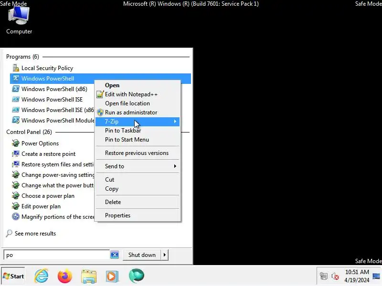
Task: Click the Power Options text
Action: [40, 143]
